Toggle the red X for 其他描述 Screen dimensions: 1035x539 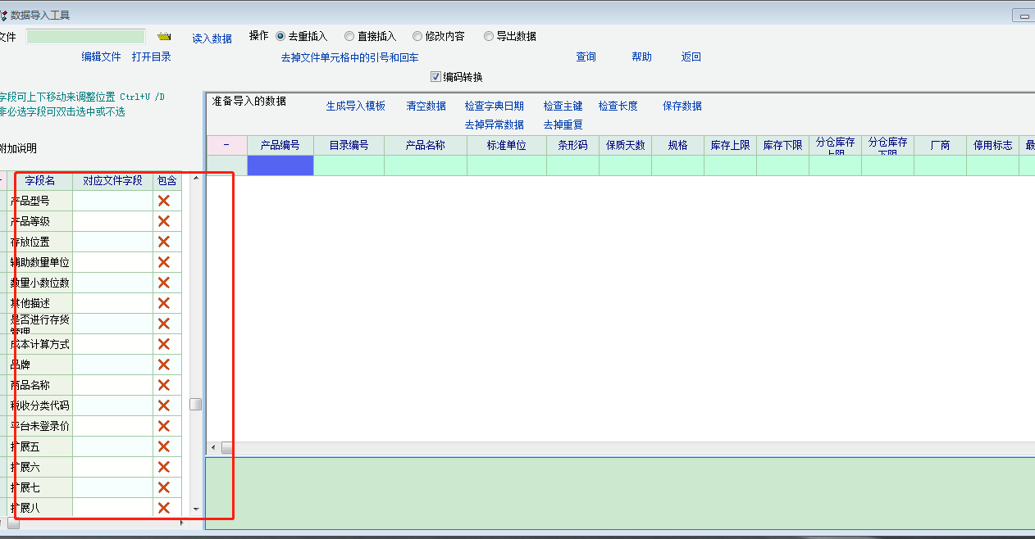164,303
